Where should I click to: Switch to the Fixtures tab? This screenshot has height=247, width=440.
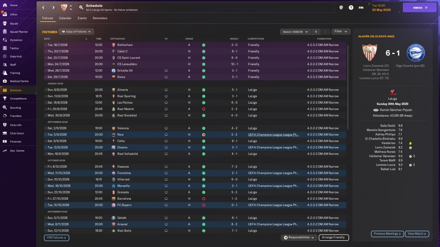pos(48,18)
